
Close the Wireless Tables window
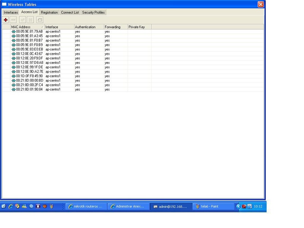261,4
